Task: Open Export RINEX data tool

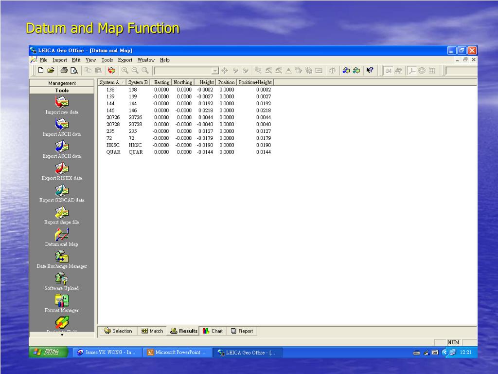Action: [x=62, y=171]
